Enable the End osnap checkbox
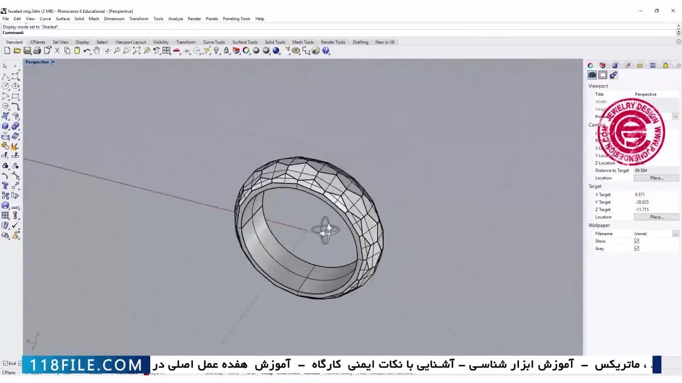682x383 pixels. pos(5,363)
